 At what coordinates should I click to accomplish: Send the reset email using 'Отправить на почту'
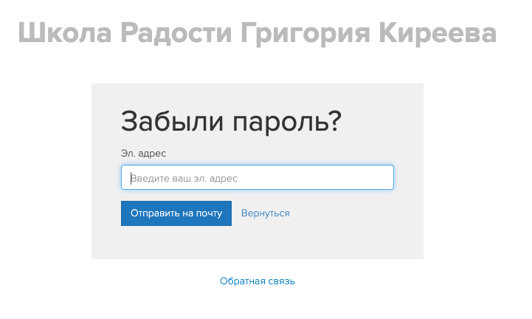(176, 213)
